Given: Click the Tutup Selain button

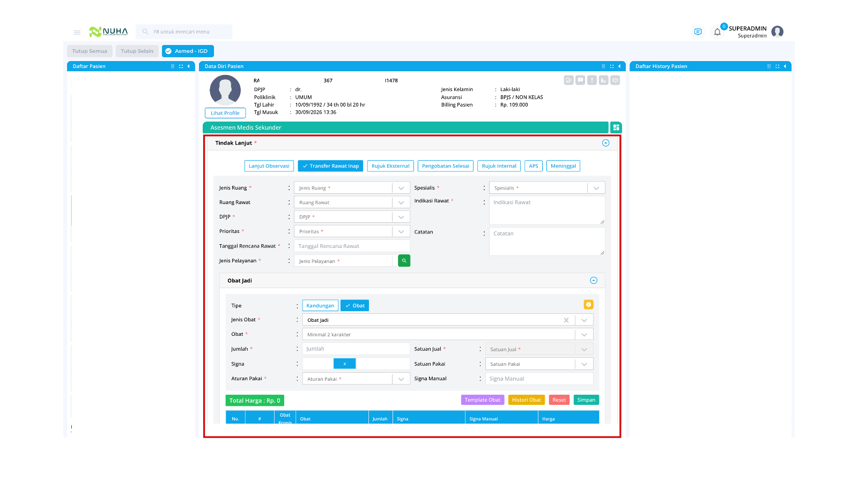Looking at the screenshot, I should 137,51.
